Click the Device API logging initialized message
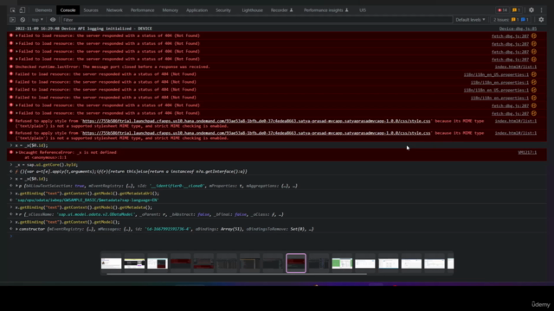Screen dimensions: 554x311 tap(83, 29)
